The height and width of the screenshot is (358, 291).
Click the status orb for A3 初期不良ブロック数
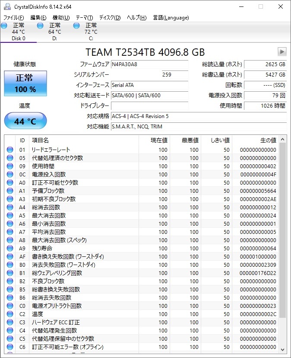[10, 199]
